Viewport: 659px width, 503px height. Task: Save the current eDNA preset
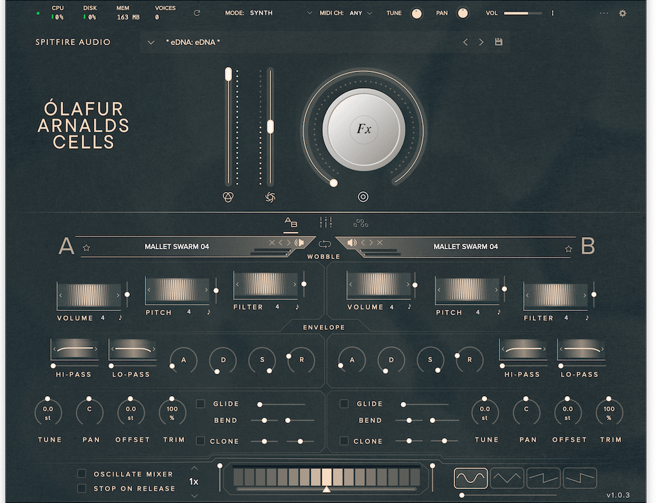(x=499, y=42)
